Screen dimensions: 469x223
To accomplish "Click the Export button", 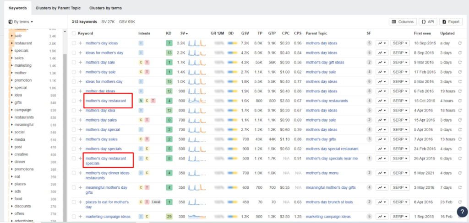I will pyautogui.click(x=451, y=21).
